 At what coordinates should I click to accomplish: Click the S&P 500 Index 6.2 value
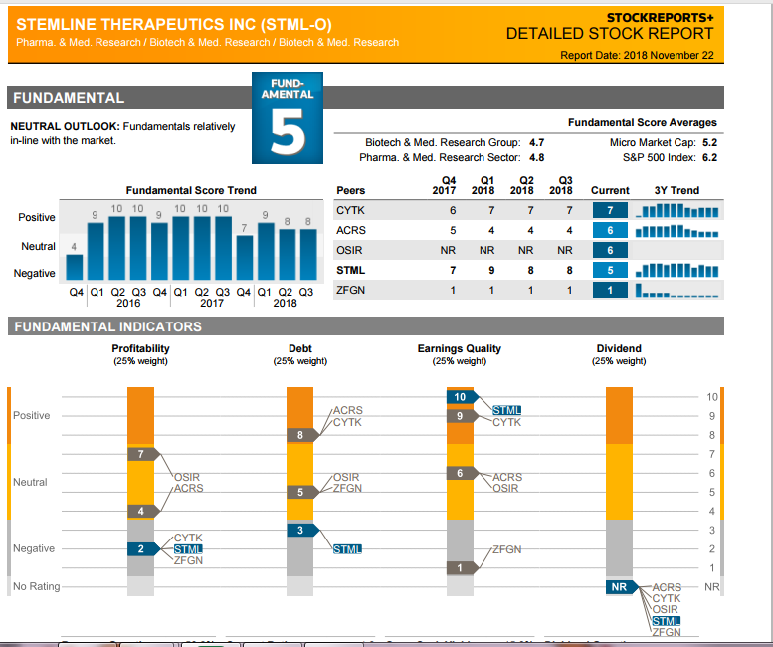710,158
